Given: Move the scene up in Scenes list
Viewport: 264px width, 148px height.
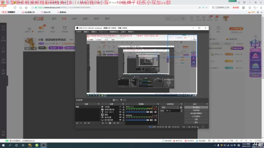Looking at the screenshot, I should pyautogui.click(x=85, y=123).
